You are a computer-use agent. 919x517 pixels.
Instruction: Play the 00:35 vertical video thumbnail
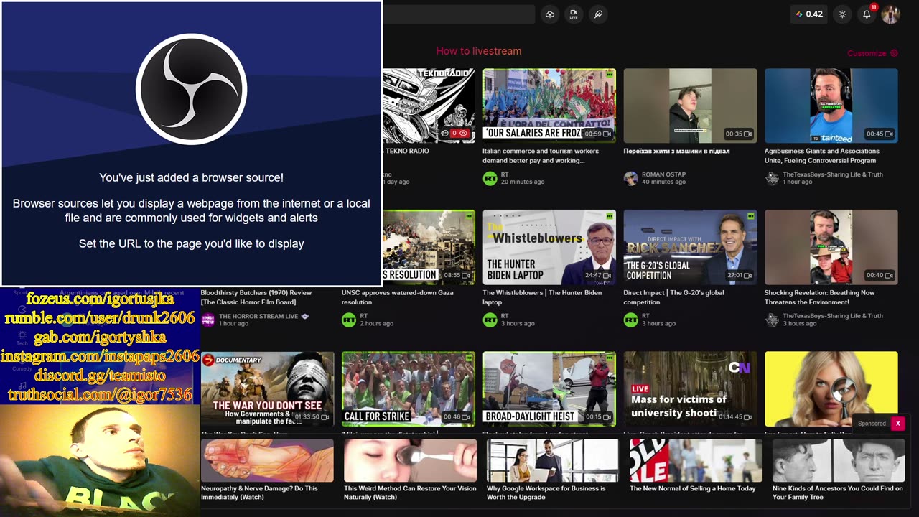pyautogui.click(x=690, y=106)
